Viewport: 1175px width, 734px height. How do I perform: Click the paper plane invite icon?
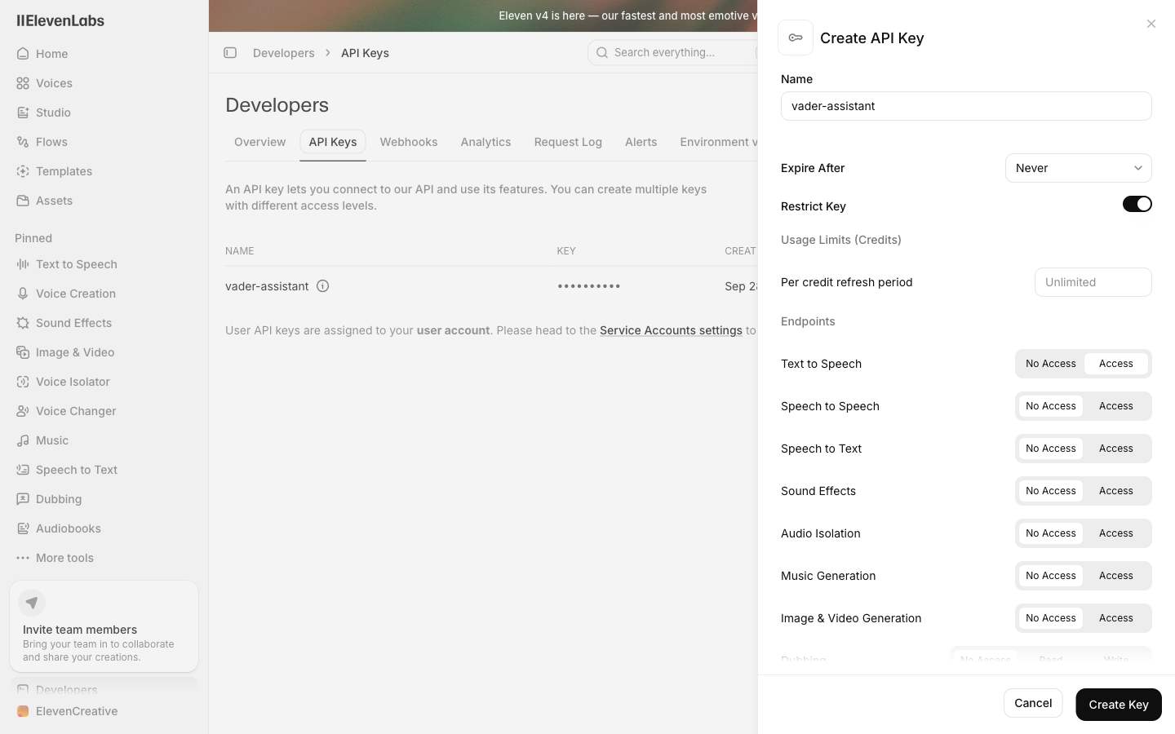point(32,603)
